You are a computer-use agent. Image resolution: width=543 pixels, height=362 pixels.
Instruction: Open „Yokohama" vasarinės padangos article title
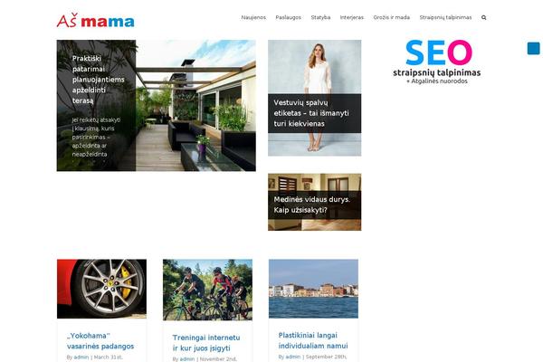point(100,341)
